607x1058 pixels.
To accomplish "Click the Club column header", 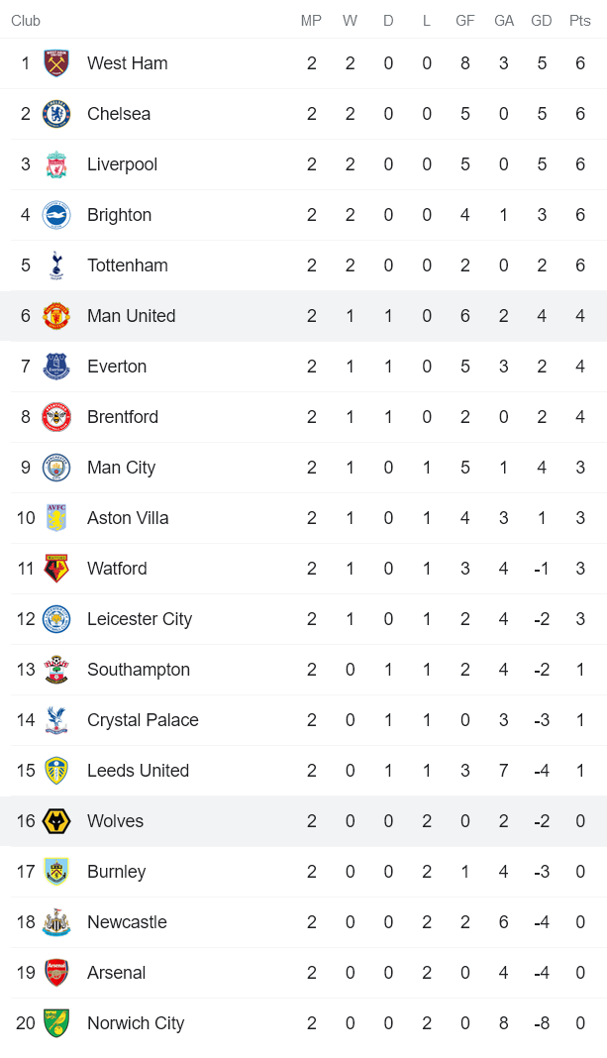I will pyautogui.click(x=26, y=21).
